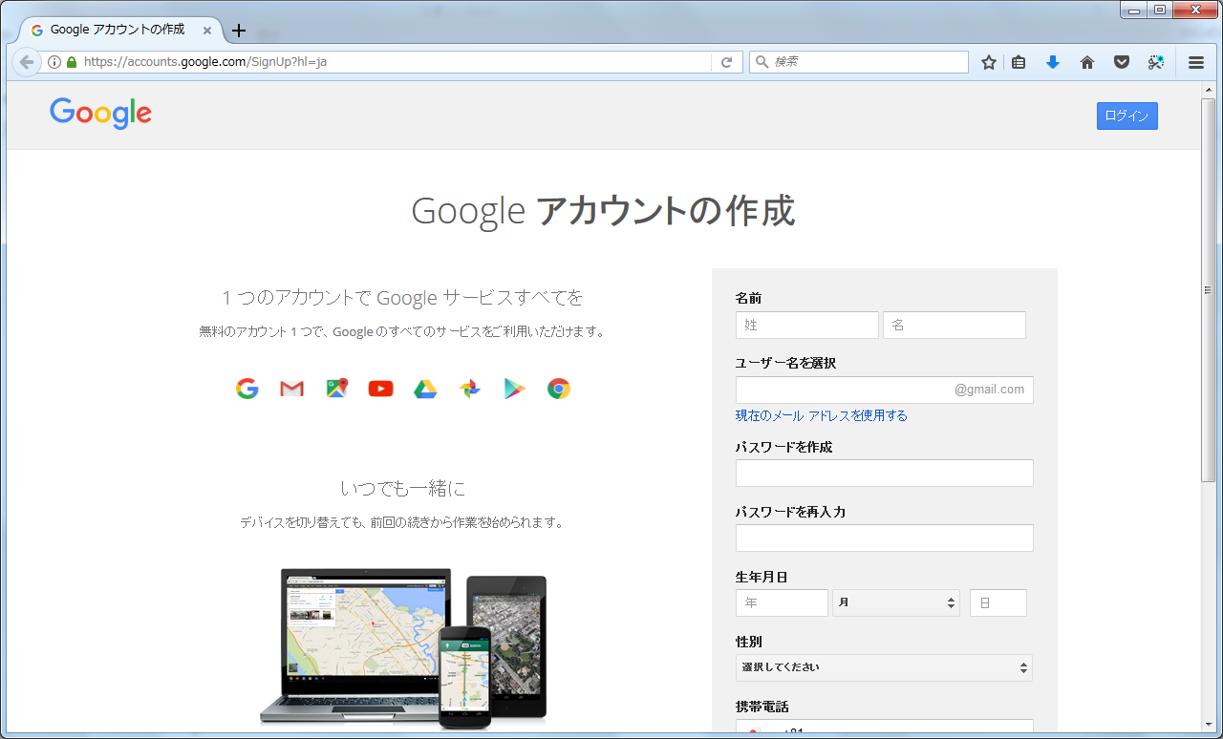Click the Pocket icon in toolbar

[1122, 62]
